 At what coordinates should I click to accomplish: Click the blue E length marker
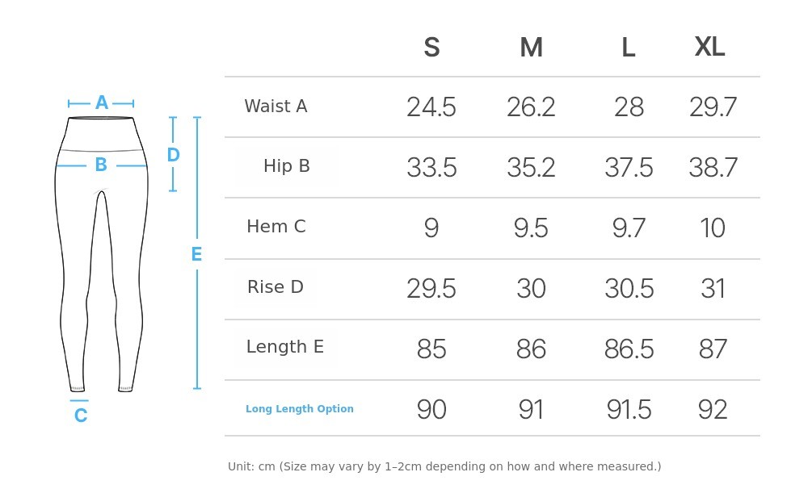tap(196, 254)
